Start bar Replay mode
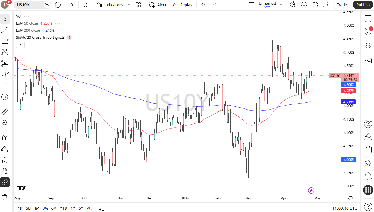 coord(183,5)
